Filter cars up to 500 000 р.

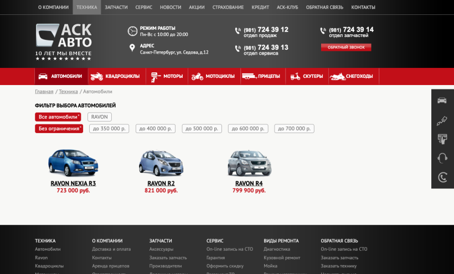coord(202,129)
